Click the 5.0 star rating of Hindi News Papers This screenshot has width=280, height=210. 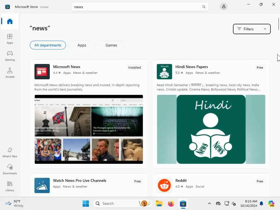(x=179, y=73)
